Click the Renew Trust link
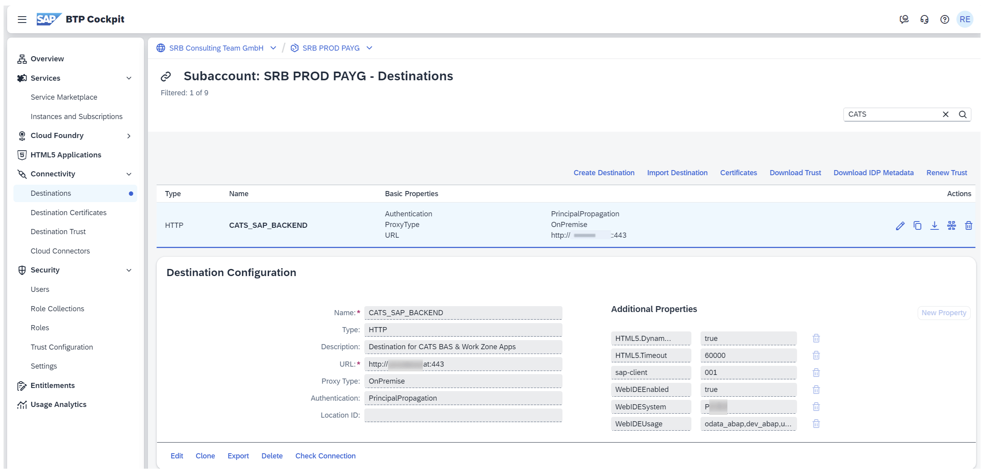Screen dimensions: 986x475 coord(946,173)
